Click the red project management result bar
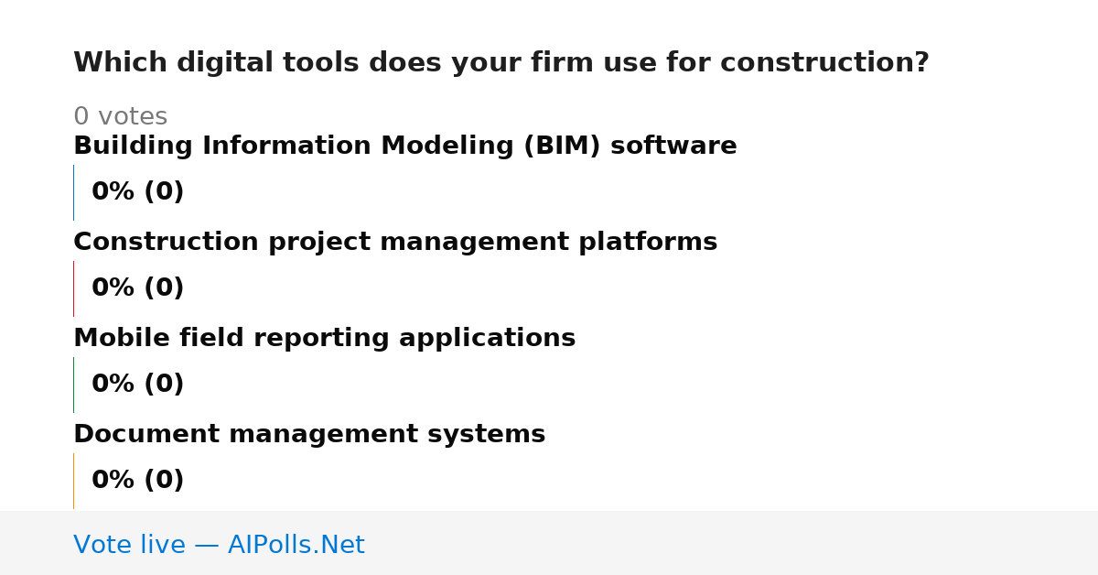The height and width of the screenshot is (575, 1098). pyautogui.click(x=73, y=288)
